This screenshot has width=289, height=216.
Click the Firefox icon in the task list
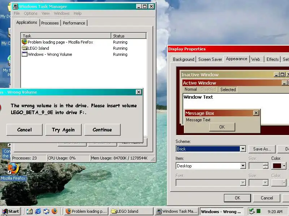[x=25, y=42]
